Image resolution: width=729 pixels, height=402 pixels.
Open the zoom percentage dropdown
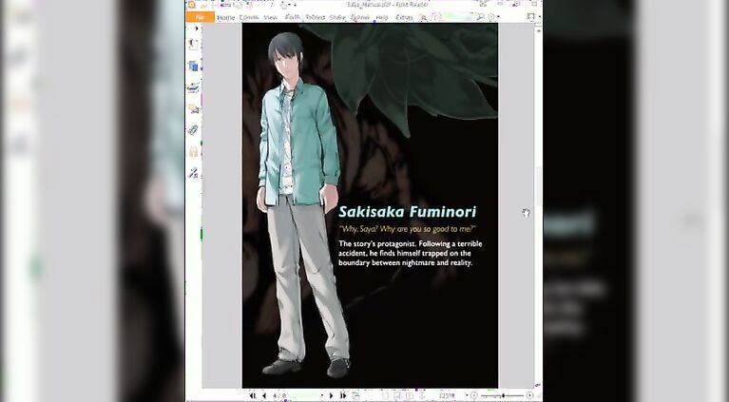(x=467, y=395)
